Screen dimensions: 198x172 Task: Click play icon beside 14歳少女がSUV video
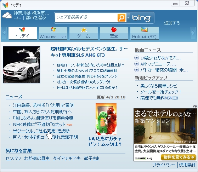point(137,58)
